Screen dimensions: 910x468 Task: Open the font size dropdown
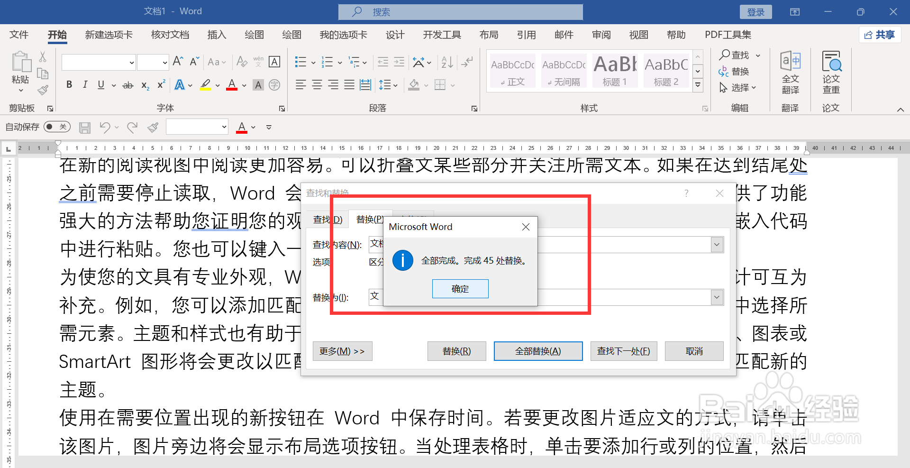pos(165,62)
